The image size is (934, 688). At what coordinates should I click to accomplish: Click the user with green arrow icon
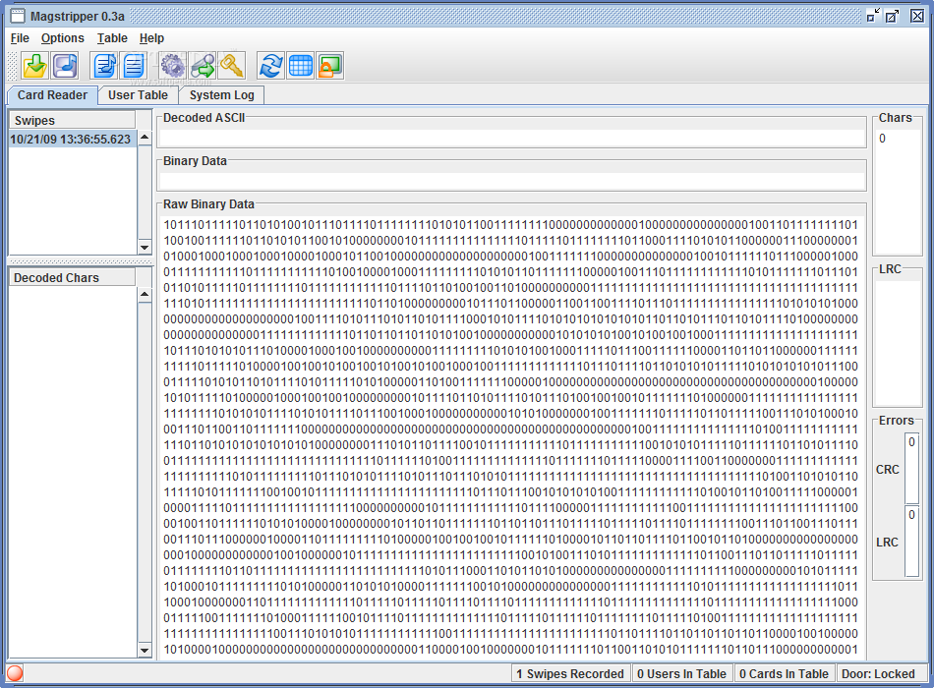coord(203,66)
